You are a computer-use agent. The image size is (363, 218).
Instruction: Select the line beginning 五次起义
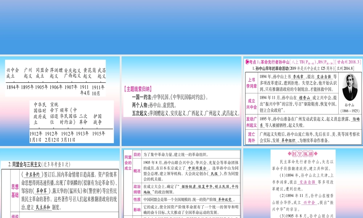185,113
